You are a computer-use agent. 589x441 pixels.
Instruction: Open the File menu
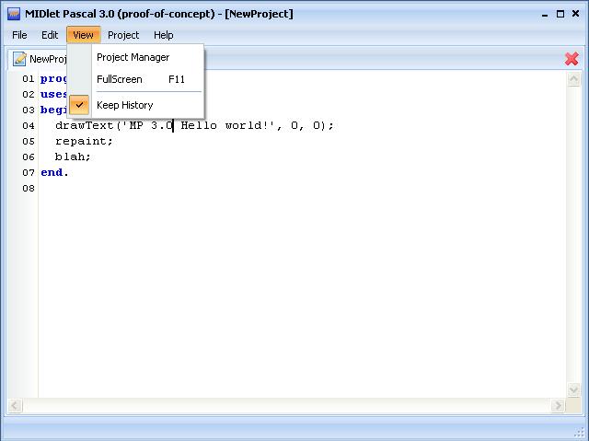coord(19,35)
